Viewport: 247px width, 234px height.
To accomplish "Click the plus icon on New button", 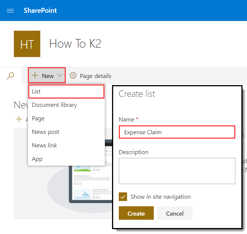I will (x=35, y=75).
